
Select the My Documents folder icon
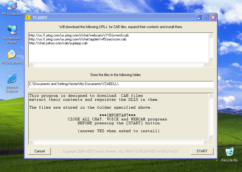coord(12,57)
